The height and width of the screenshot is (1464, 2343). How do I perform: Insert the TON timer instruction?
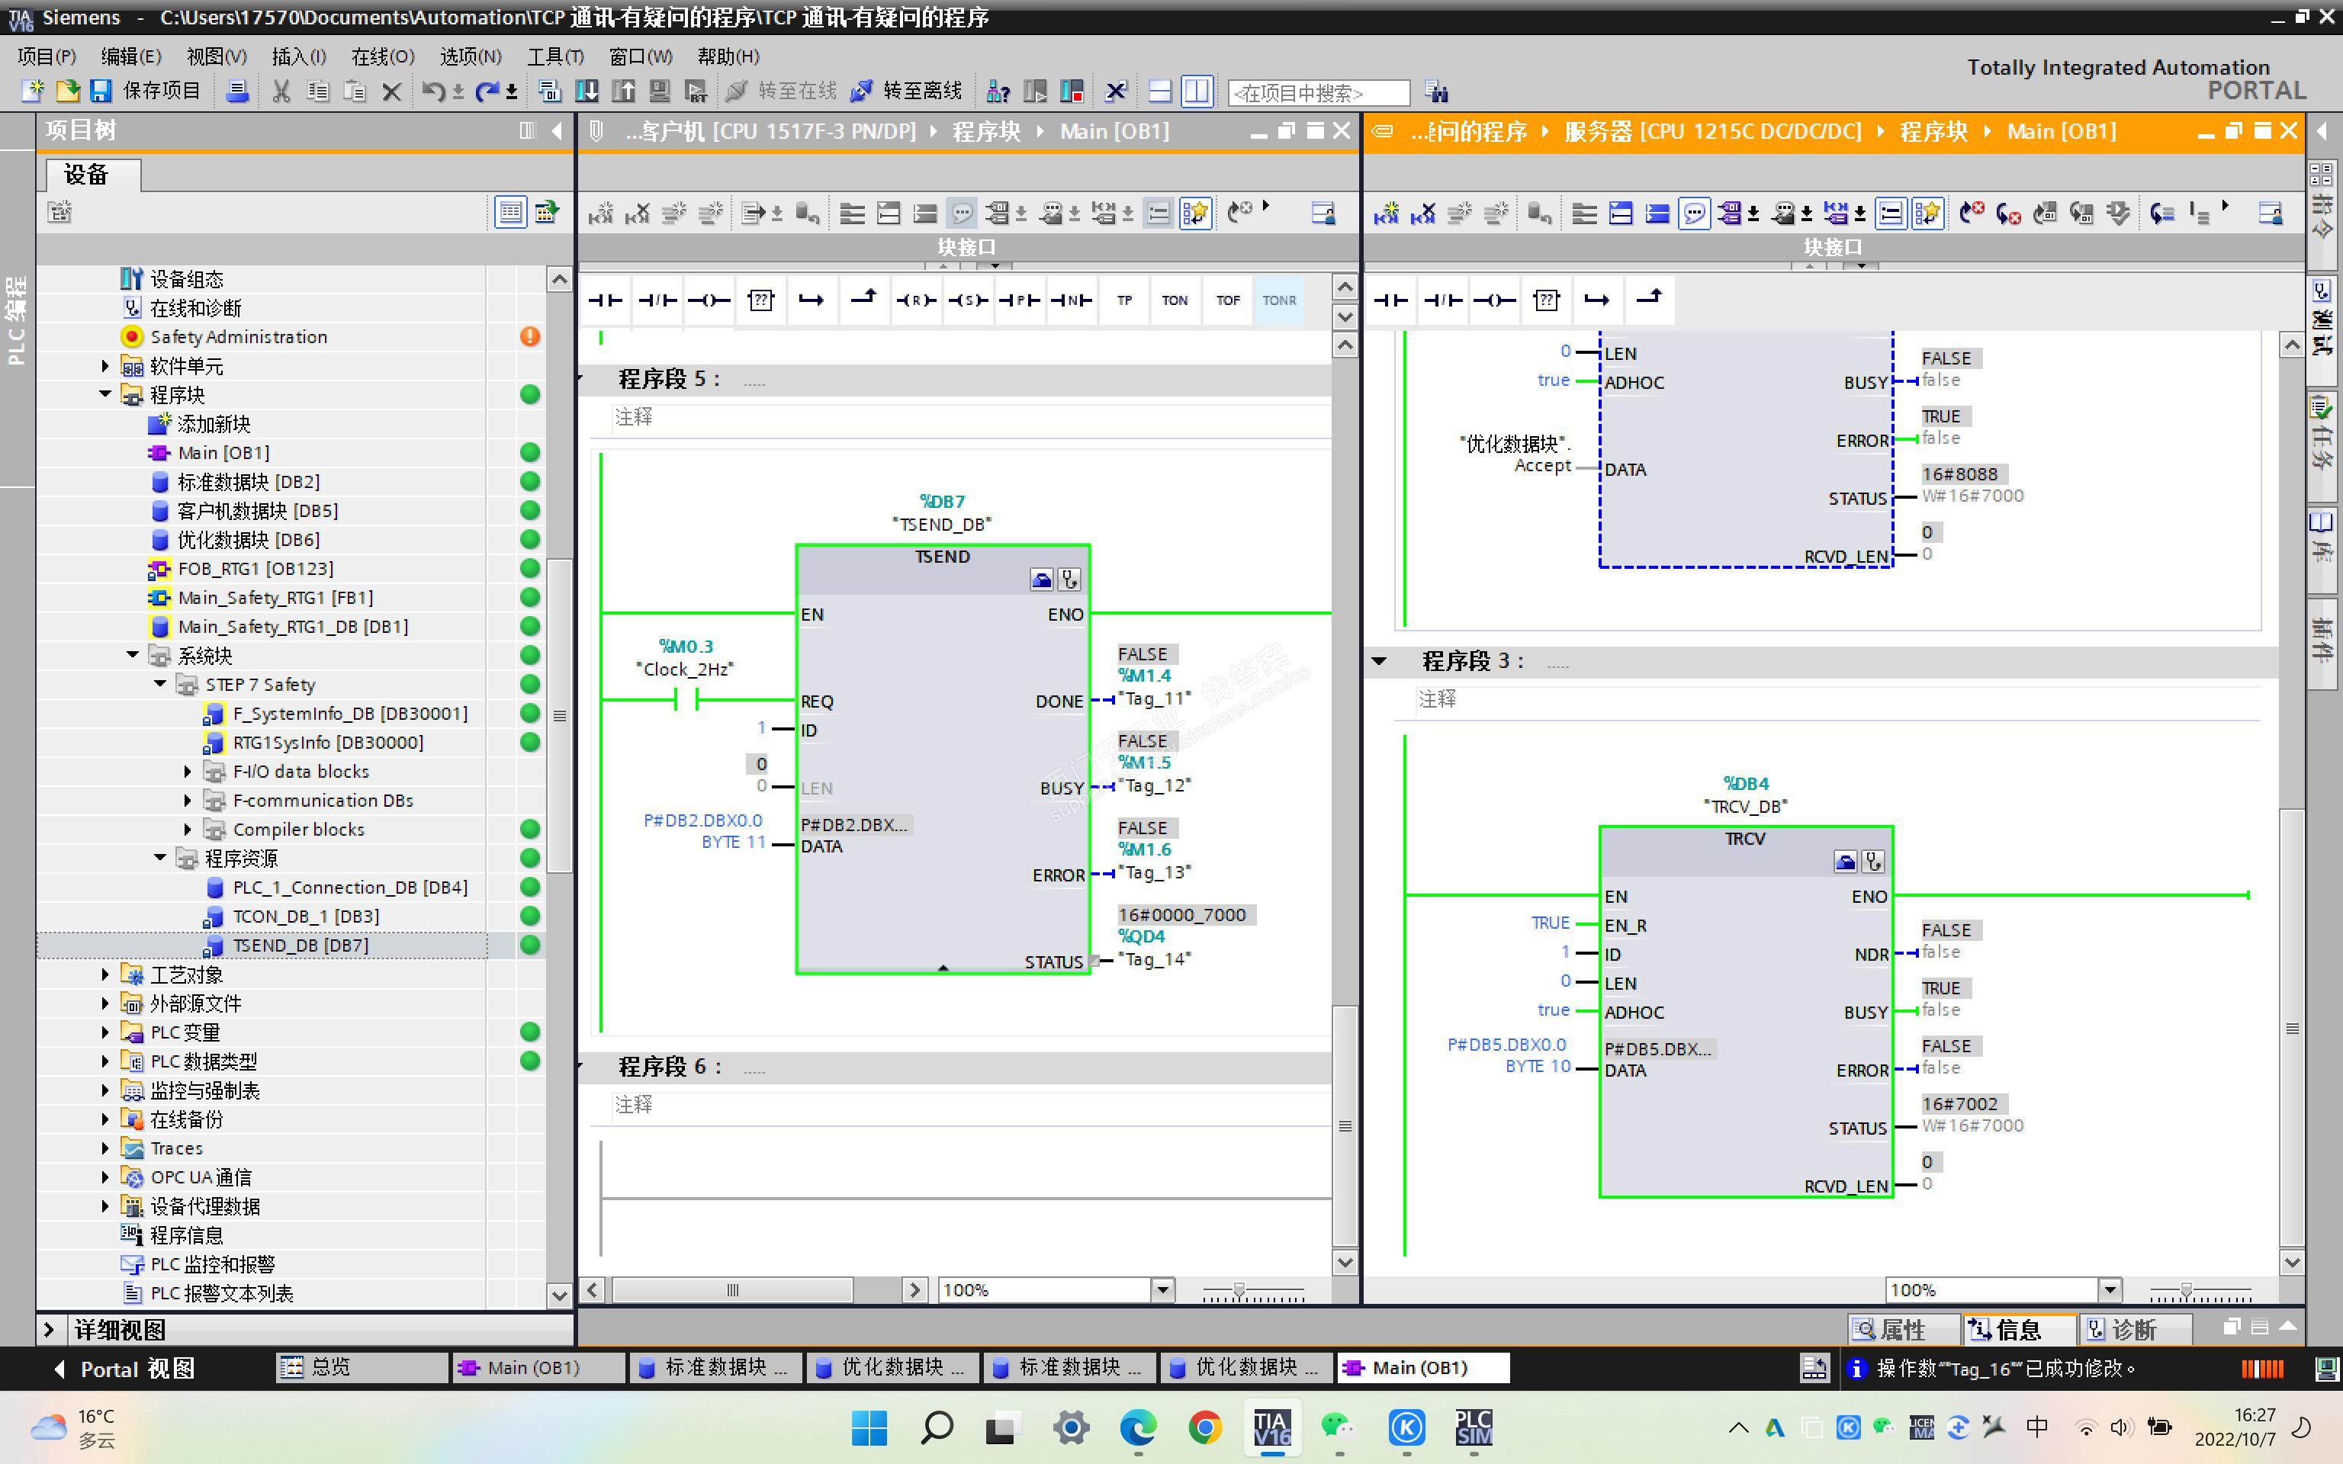(x=1175, y=300)
